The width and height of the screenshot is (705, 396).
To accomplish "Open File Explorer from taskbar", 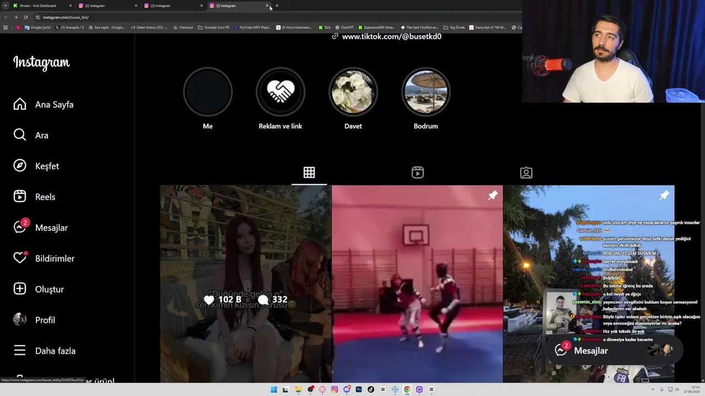I will [x=298, y=389].
